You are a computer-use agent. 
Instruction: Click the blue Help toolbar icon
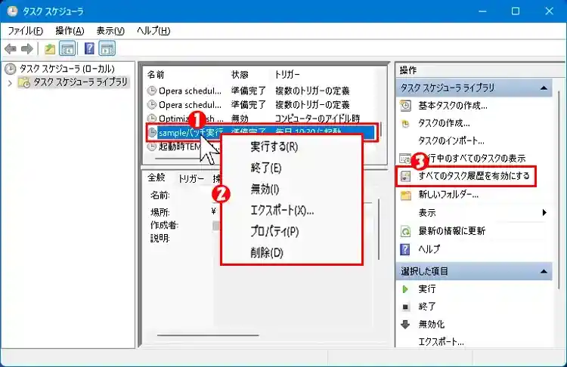(89, 48)
